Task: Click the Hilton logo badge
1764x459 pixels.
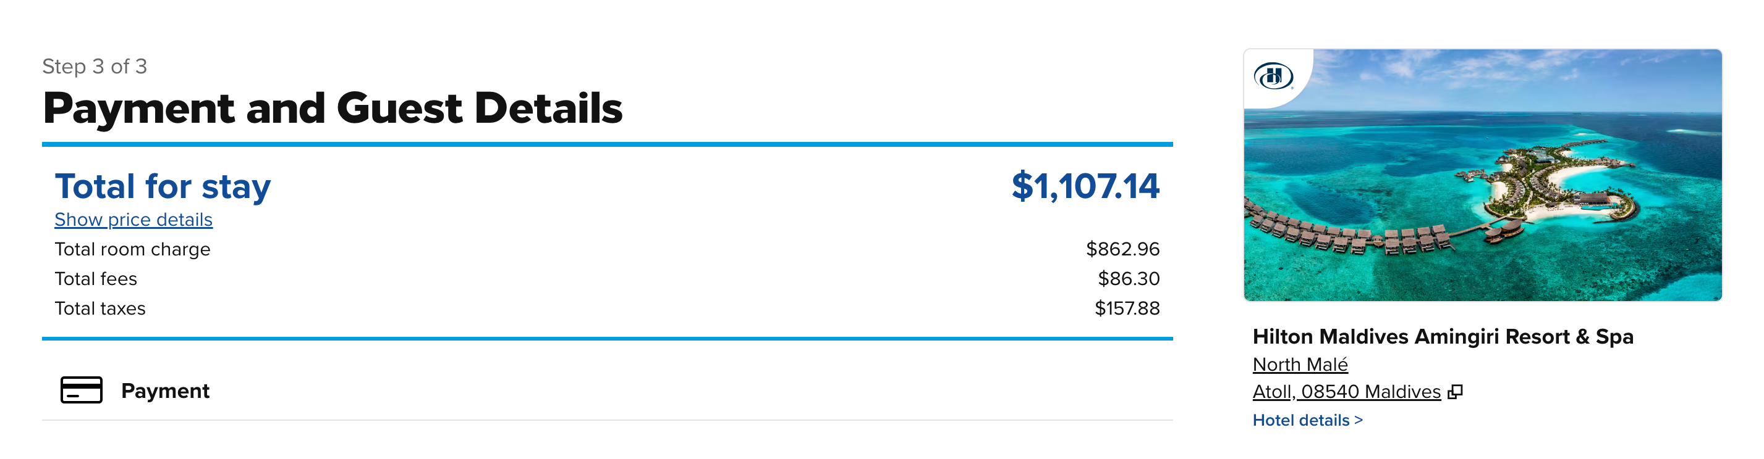Action: point(1273,76)
